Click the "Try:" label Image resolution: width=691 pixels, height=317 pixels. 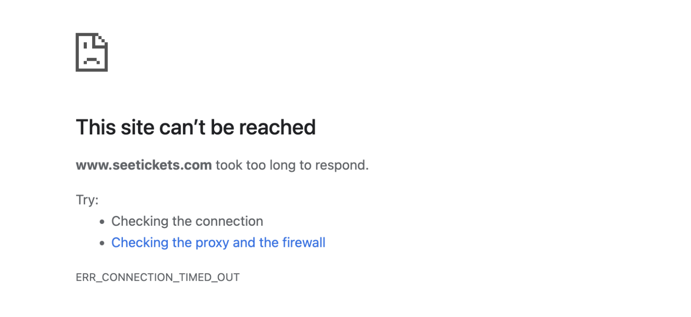[x=87, y=200]
